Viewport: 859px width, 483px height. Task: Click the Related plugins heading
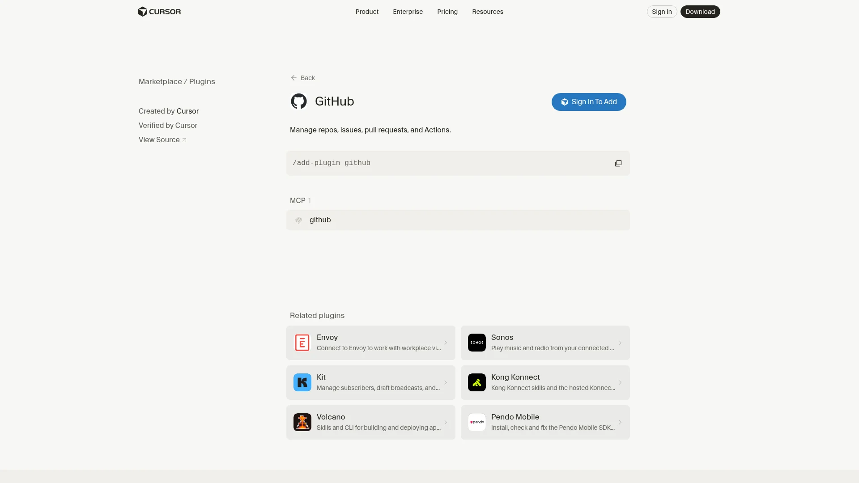pyautogui.click(x=317, y=315)
